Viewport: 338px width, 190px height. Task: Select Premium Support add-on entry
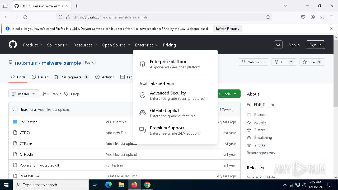(175, 130)
